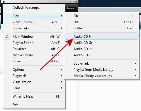Image resolution: width=141 pixels, height=111 pixels.
Task: Expand the Media Library view results arrow
Action: 135,76
